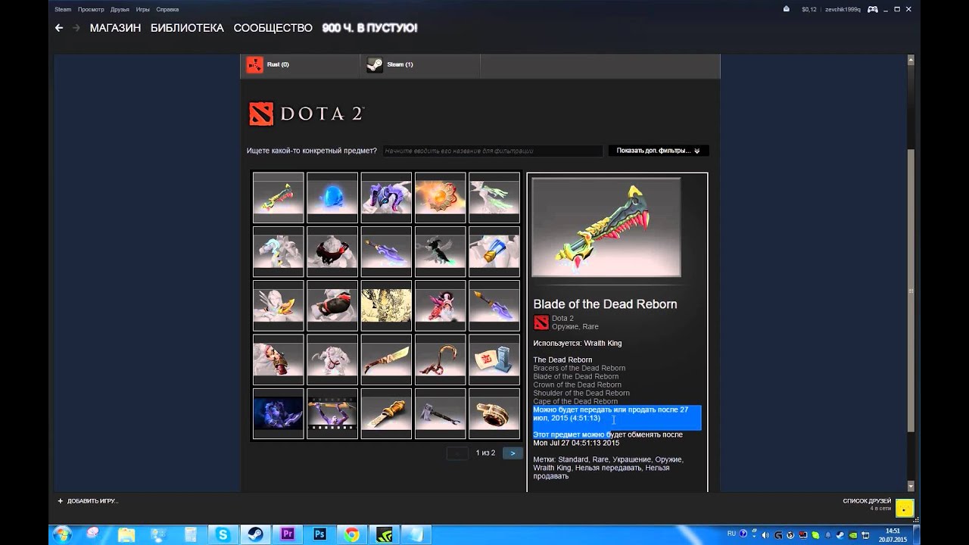The width and height of the screenshot is (969, 545).
Task: Click the notifications envelope icon
Action: coord(786,9)
